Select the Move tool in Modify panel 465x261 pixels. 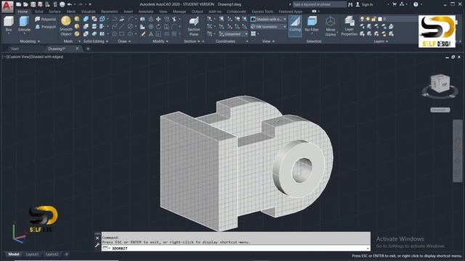(158, 20)
